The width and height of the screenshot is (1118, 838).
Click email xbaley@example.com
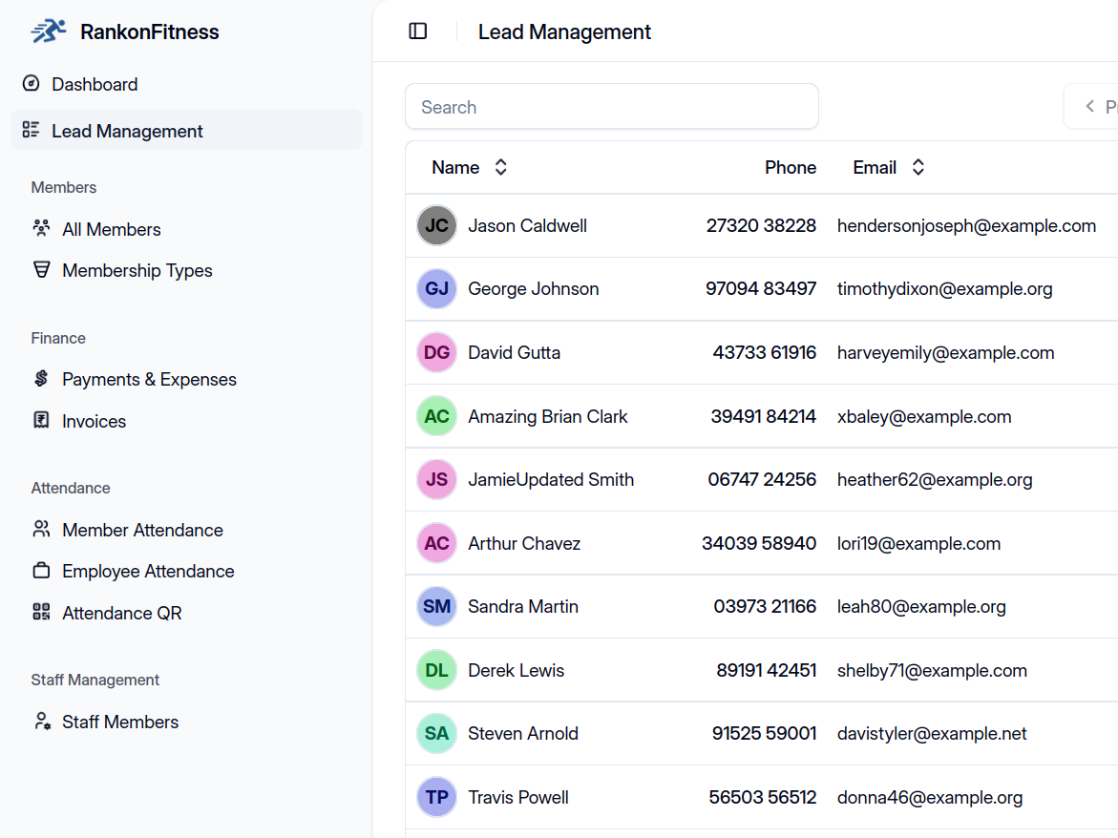pos(924,416)
